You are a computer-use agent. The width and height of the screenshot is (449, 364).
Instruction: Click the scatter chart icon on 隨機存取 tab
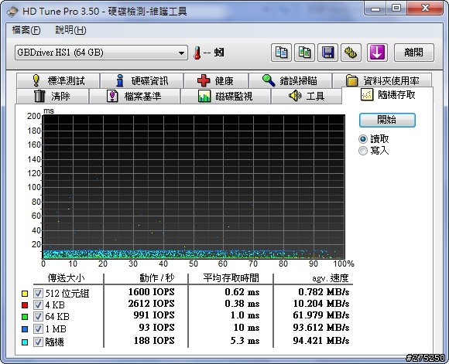367,94
